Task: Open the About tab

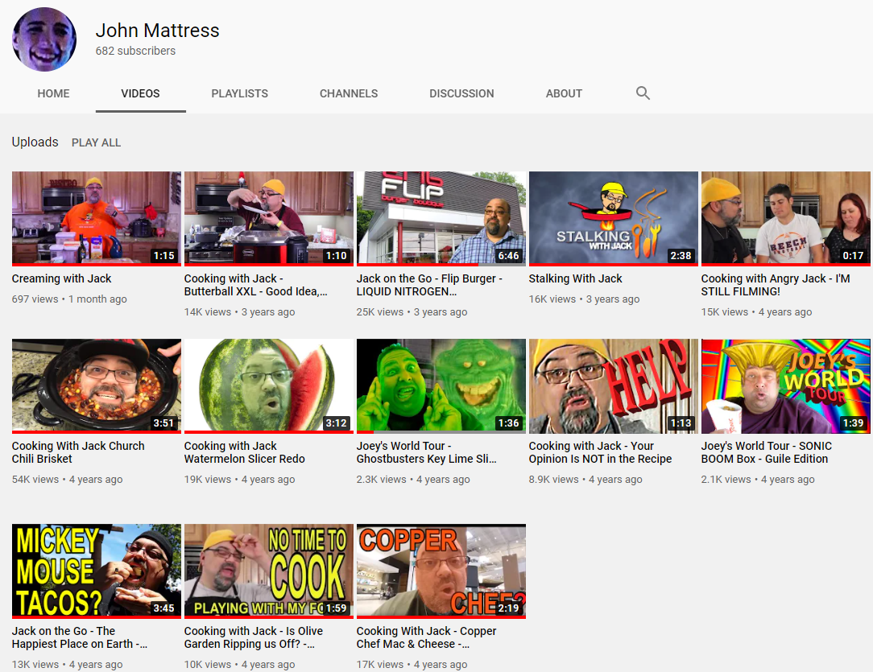Action: (564, 93)
